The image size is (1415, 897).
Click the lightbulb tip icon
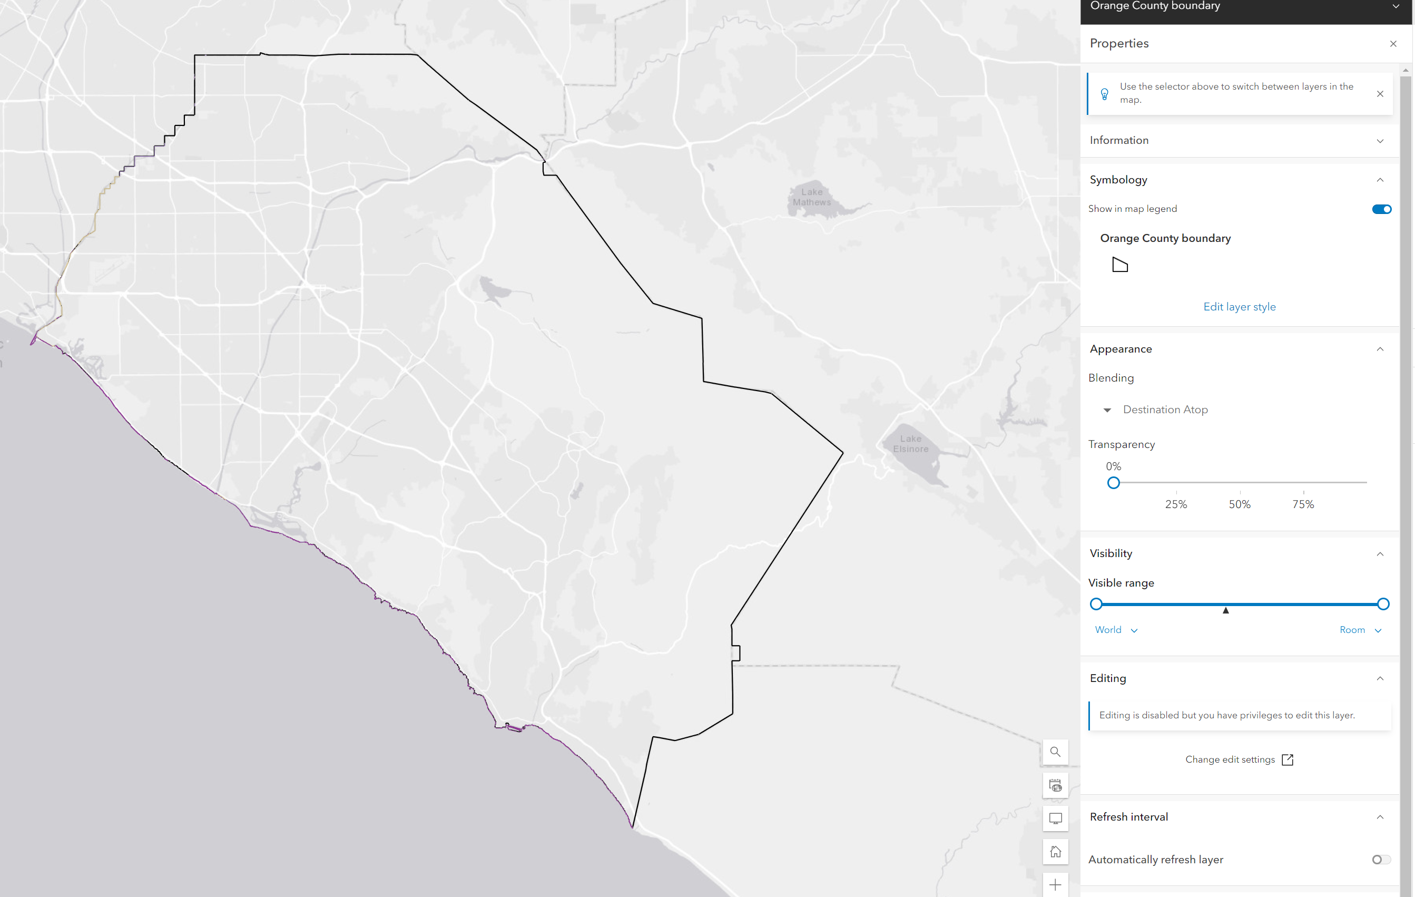[x=1104, y=94]
